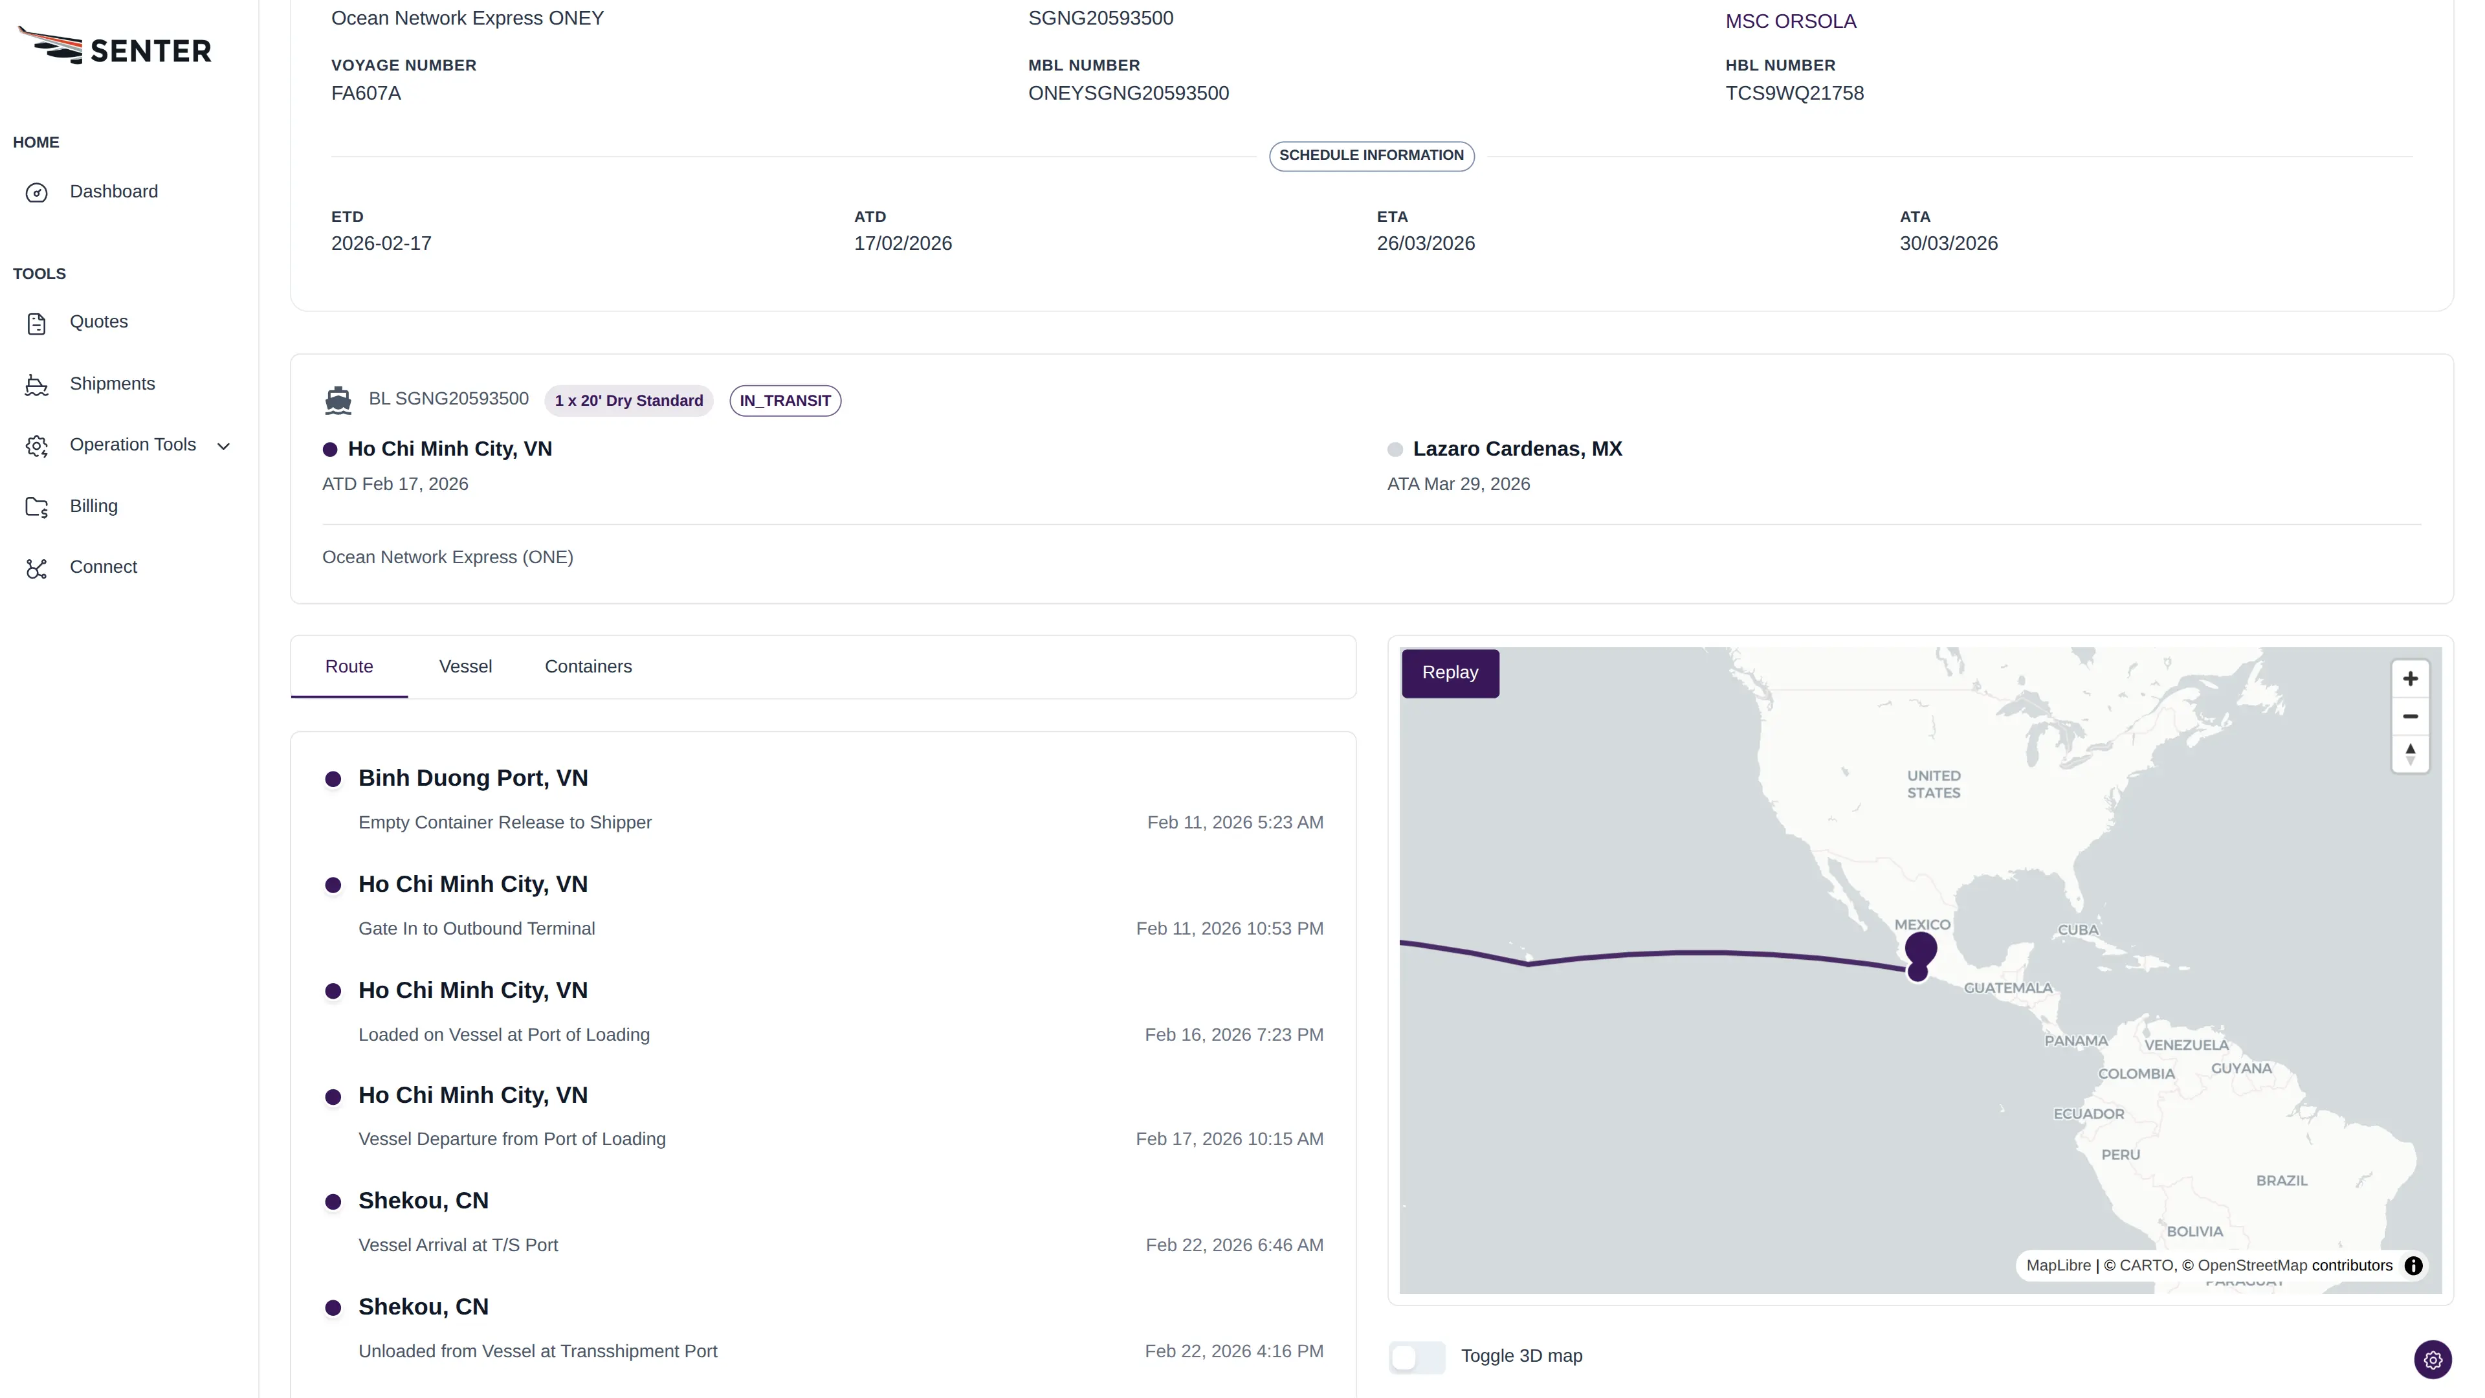Click Vessel Arrival at T/S Port event
The width and height of the screenshot is (2485, 1398).
(x=458, y=1245)
